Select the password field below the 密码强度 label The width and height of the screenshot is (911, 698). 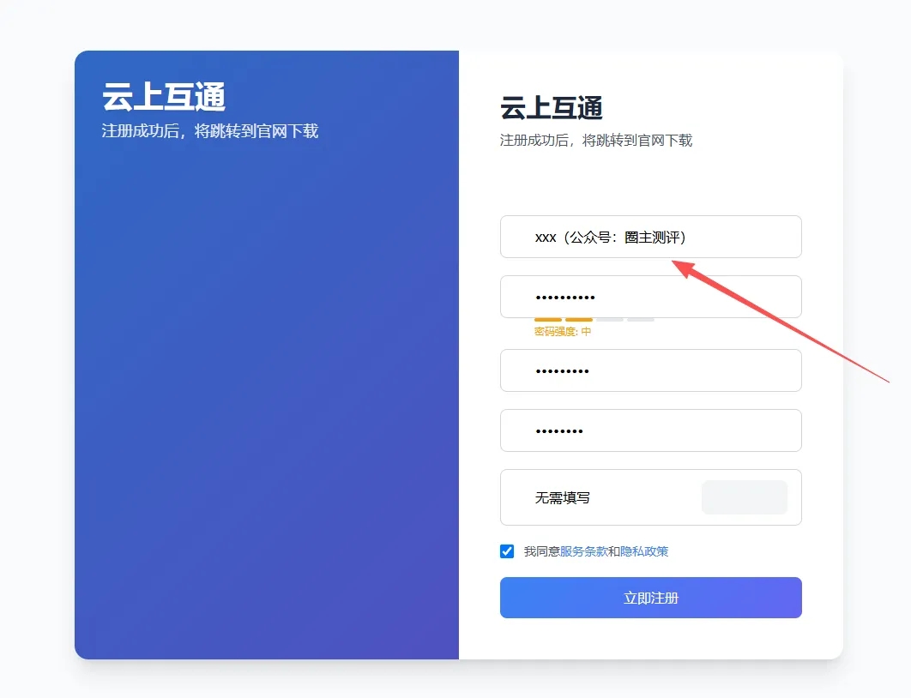tap(651, 370)
